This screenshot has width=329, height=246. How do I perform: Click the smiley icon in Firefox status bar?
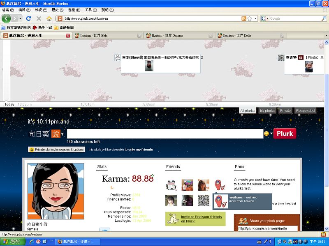[323, 234]
